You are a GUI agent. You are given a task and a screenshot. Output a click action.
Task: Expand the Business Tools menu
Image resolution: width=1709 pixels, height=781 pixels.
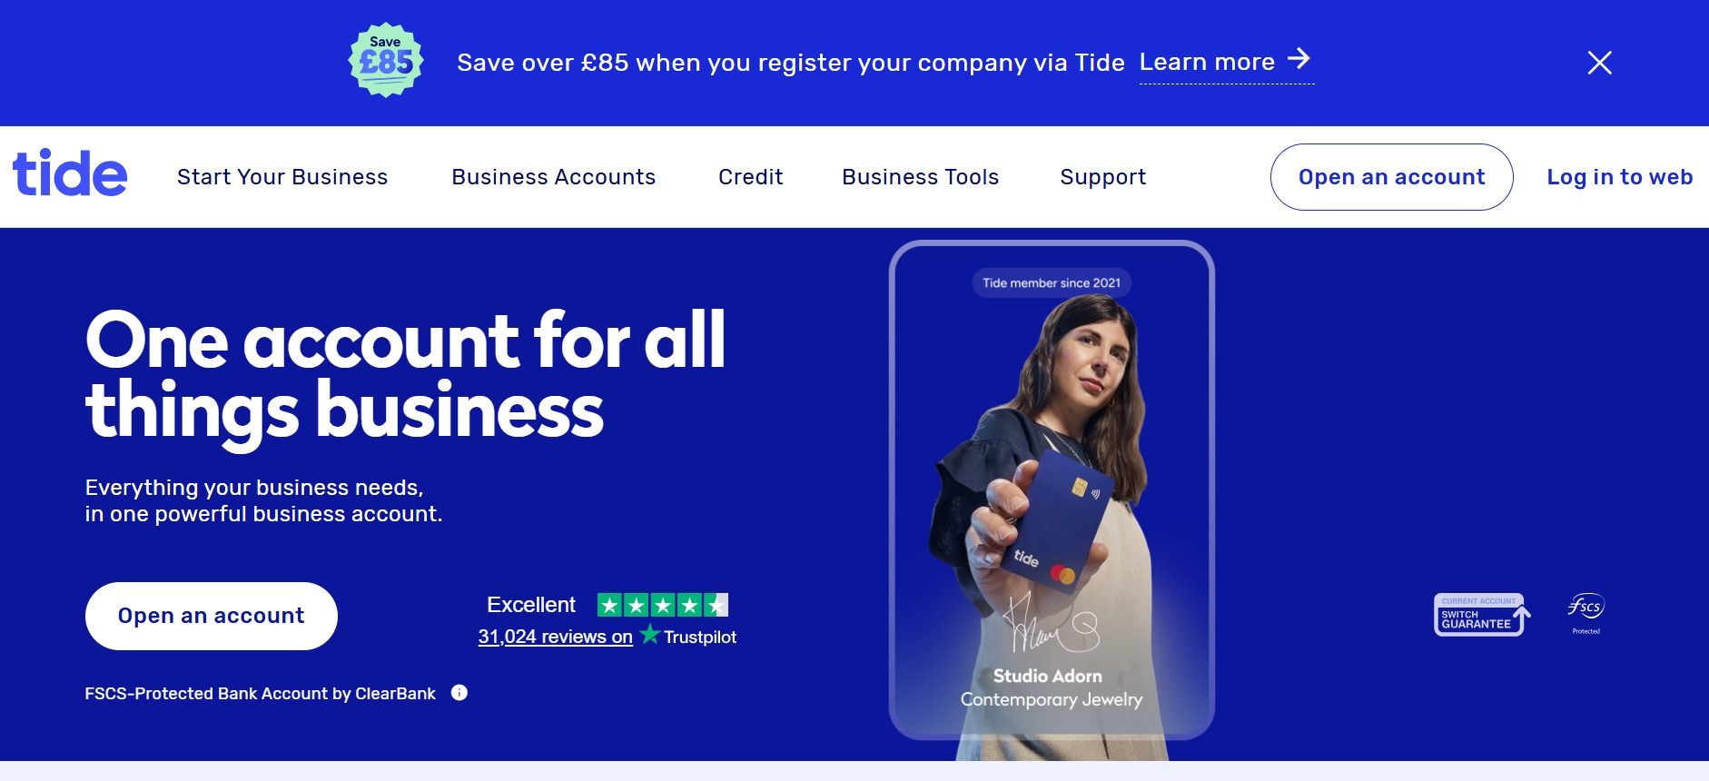pyautogui.click(x=921, y=177)
